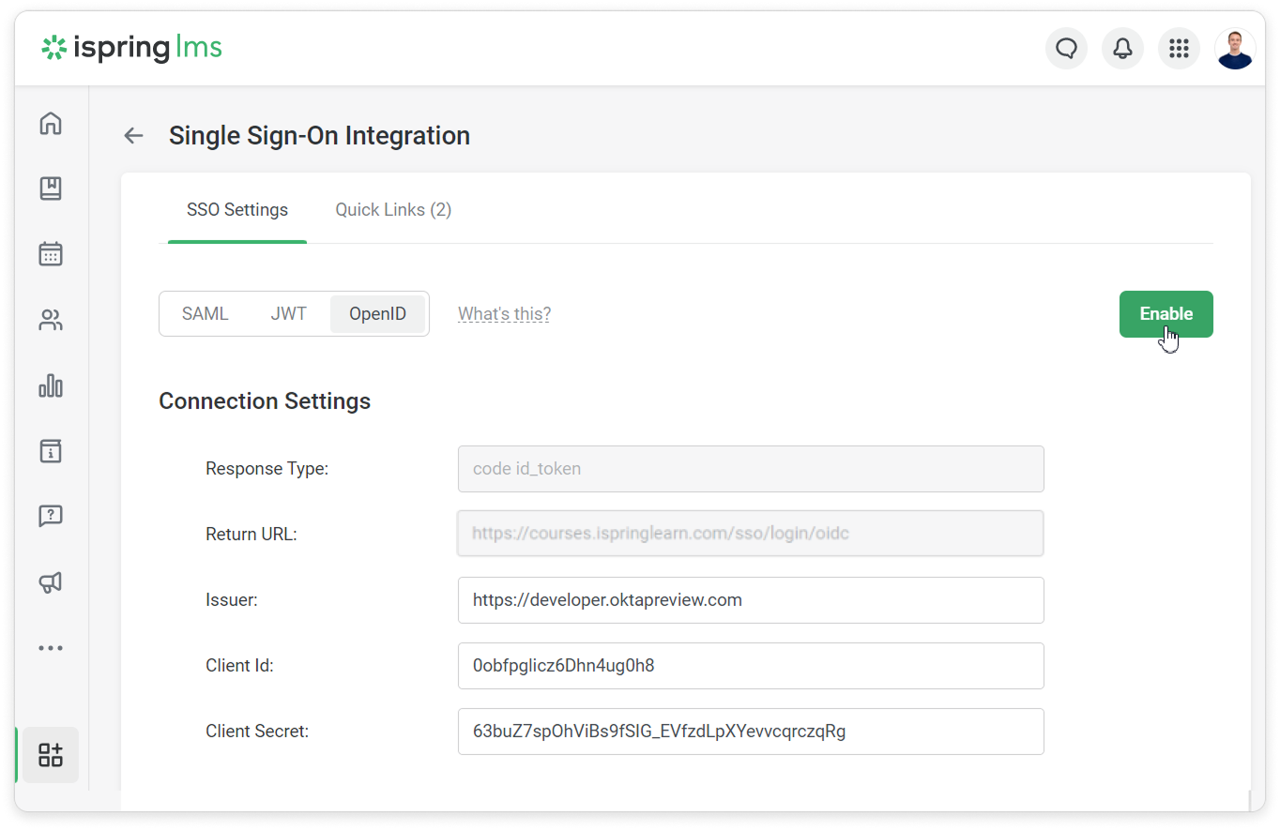The image size is (1280, 830).
Task: Open the question bubble icon in sidebar
Action: point(51,516)
